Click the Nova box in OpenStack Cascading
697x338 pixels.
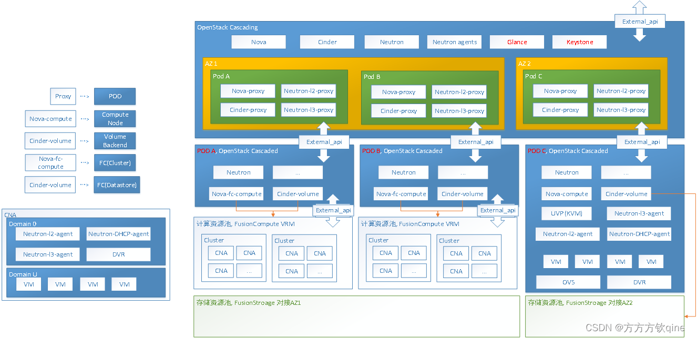pyautogui.click(x=259, y=42)
